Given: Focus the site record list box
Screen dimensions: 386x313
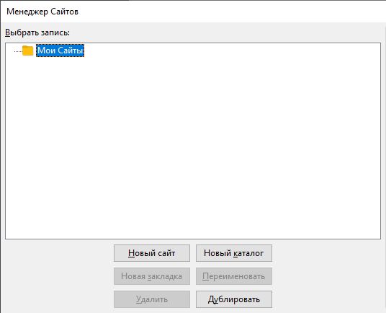Looking at the screenshot, I should tap(193, 141).
